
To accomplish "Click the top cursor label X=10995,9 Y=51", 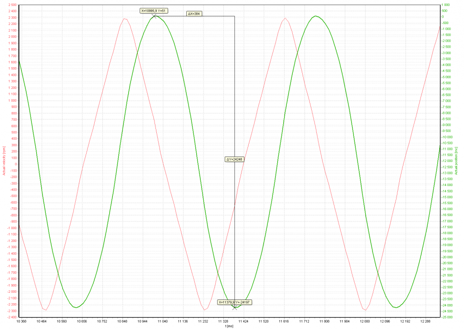I will coord(155,10).
